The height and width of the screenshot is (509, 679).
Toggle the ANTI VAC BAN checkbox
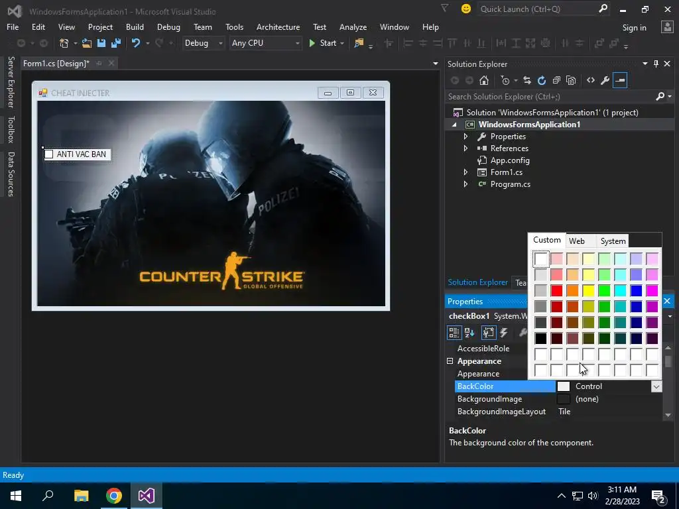pos(49,154)
